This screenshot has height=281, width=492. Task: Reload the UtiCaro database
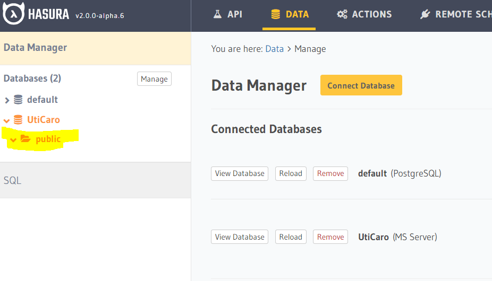coord(291,237)
